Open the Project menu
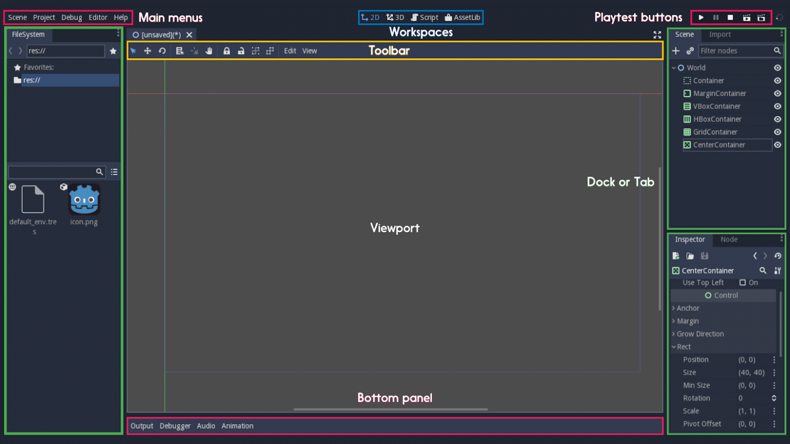This screenshot has height=444, width=790. (44, 17)
